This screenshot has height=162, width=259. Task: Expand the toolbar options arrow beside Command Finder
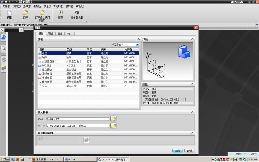pos(86,21)
